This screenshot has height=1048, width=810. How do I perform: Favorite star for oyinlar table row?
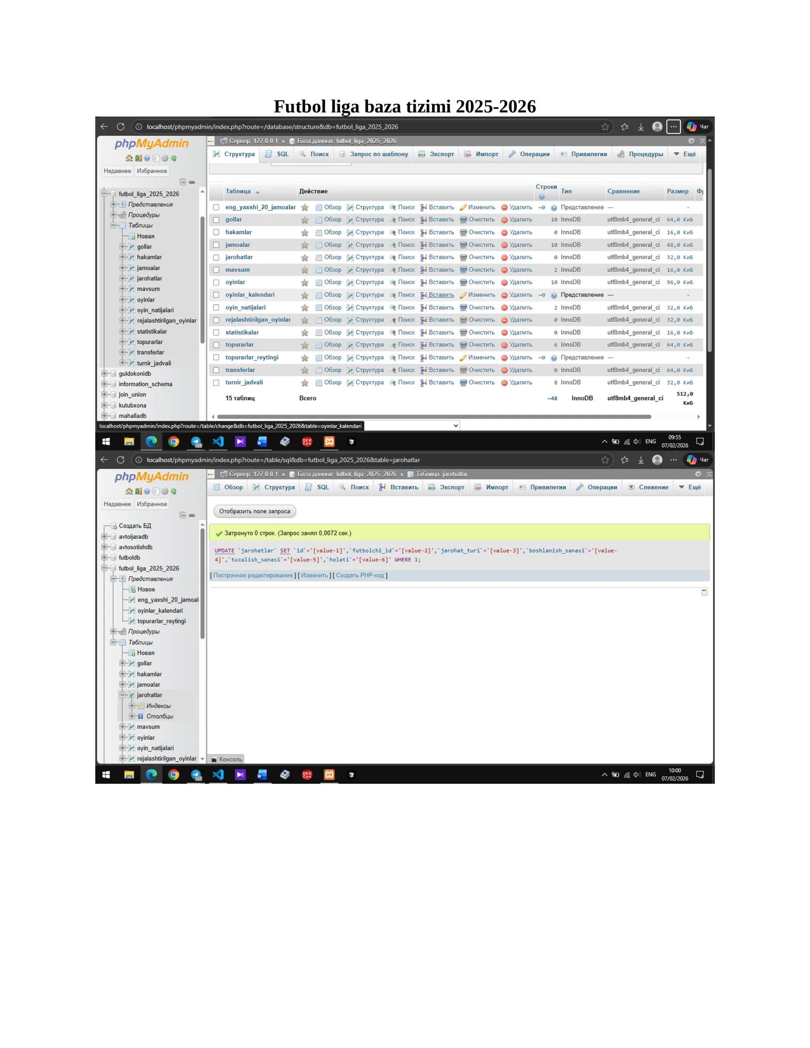click(x=305, y=283)
